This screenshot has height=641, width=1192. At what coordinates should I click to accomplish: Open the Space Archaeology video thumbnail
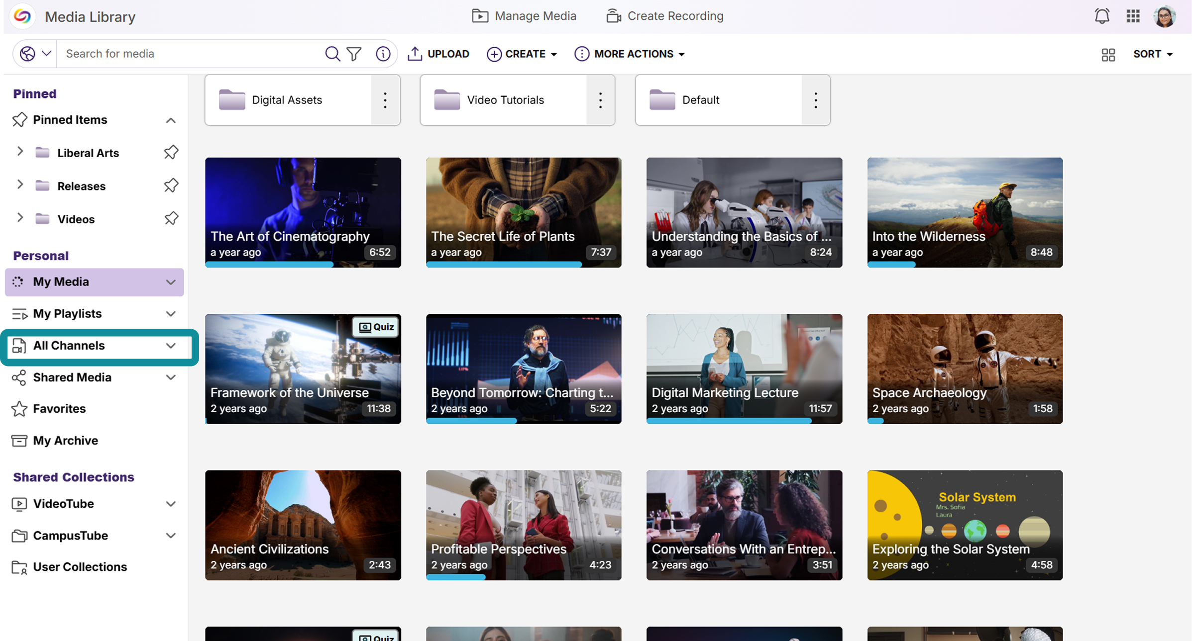[x=965, y=368]
